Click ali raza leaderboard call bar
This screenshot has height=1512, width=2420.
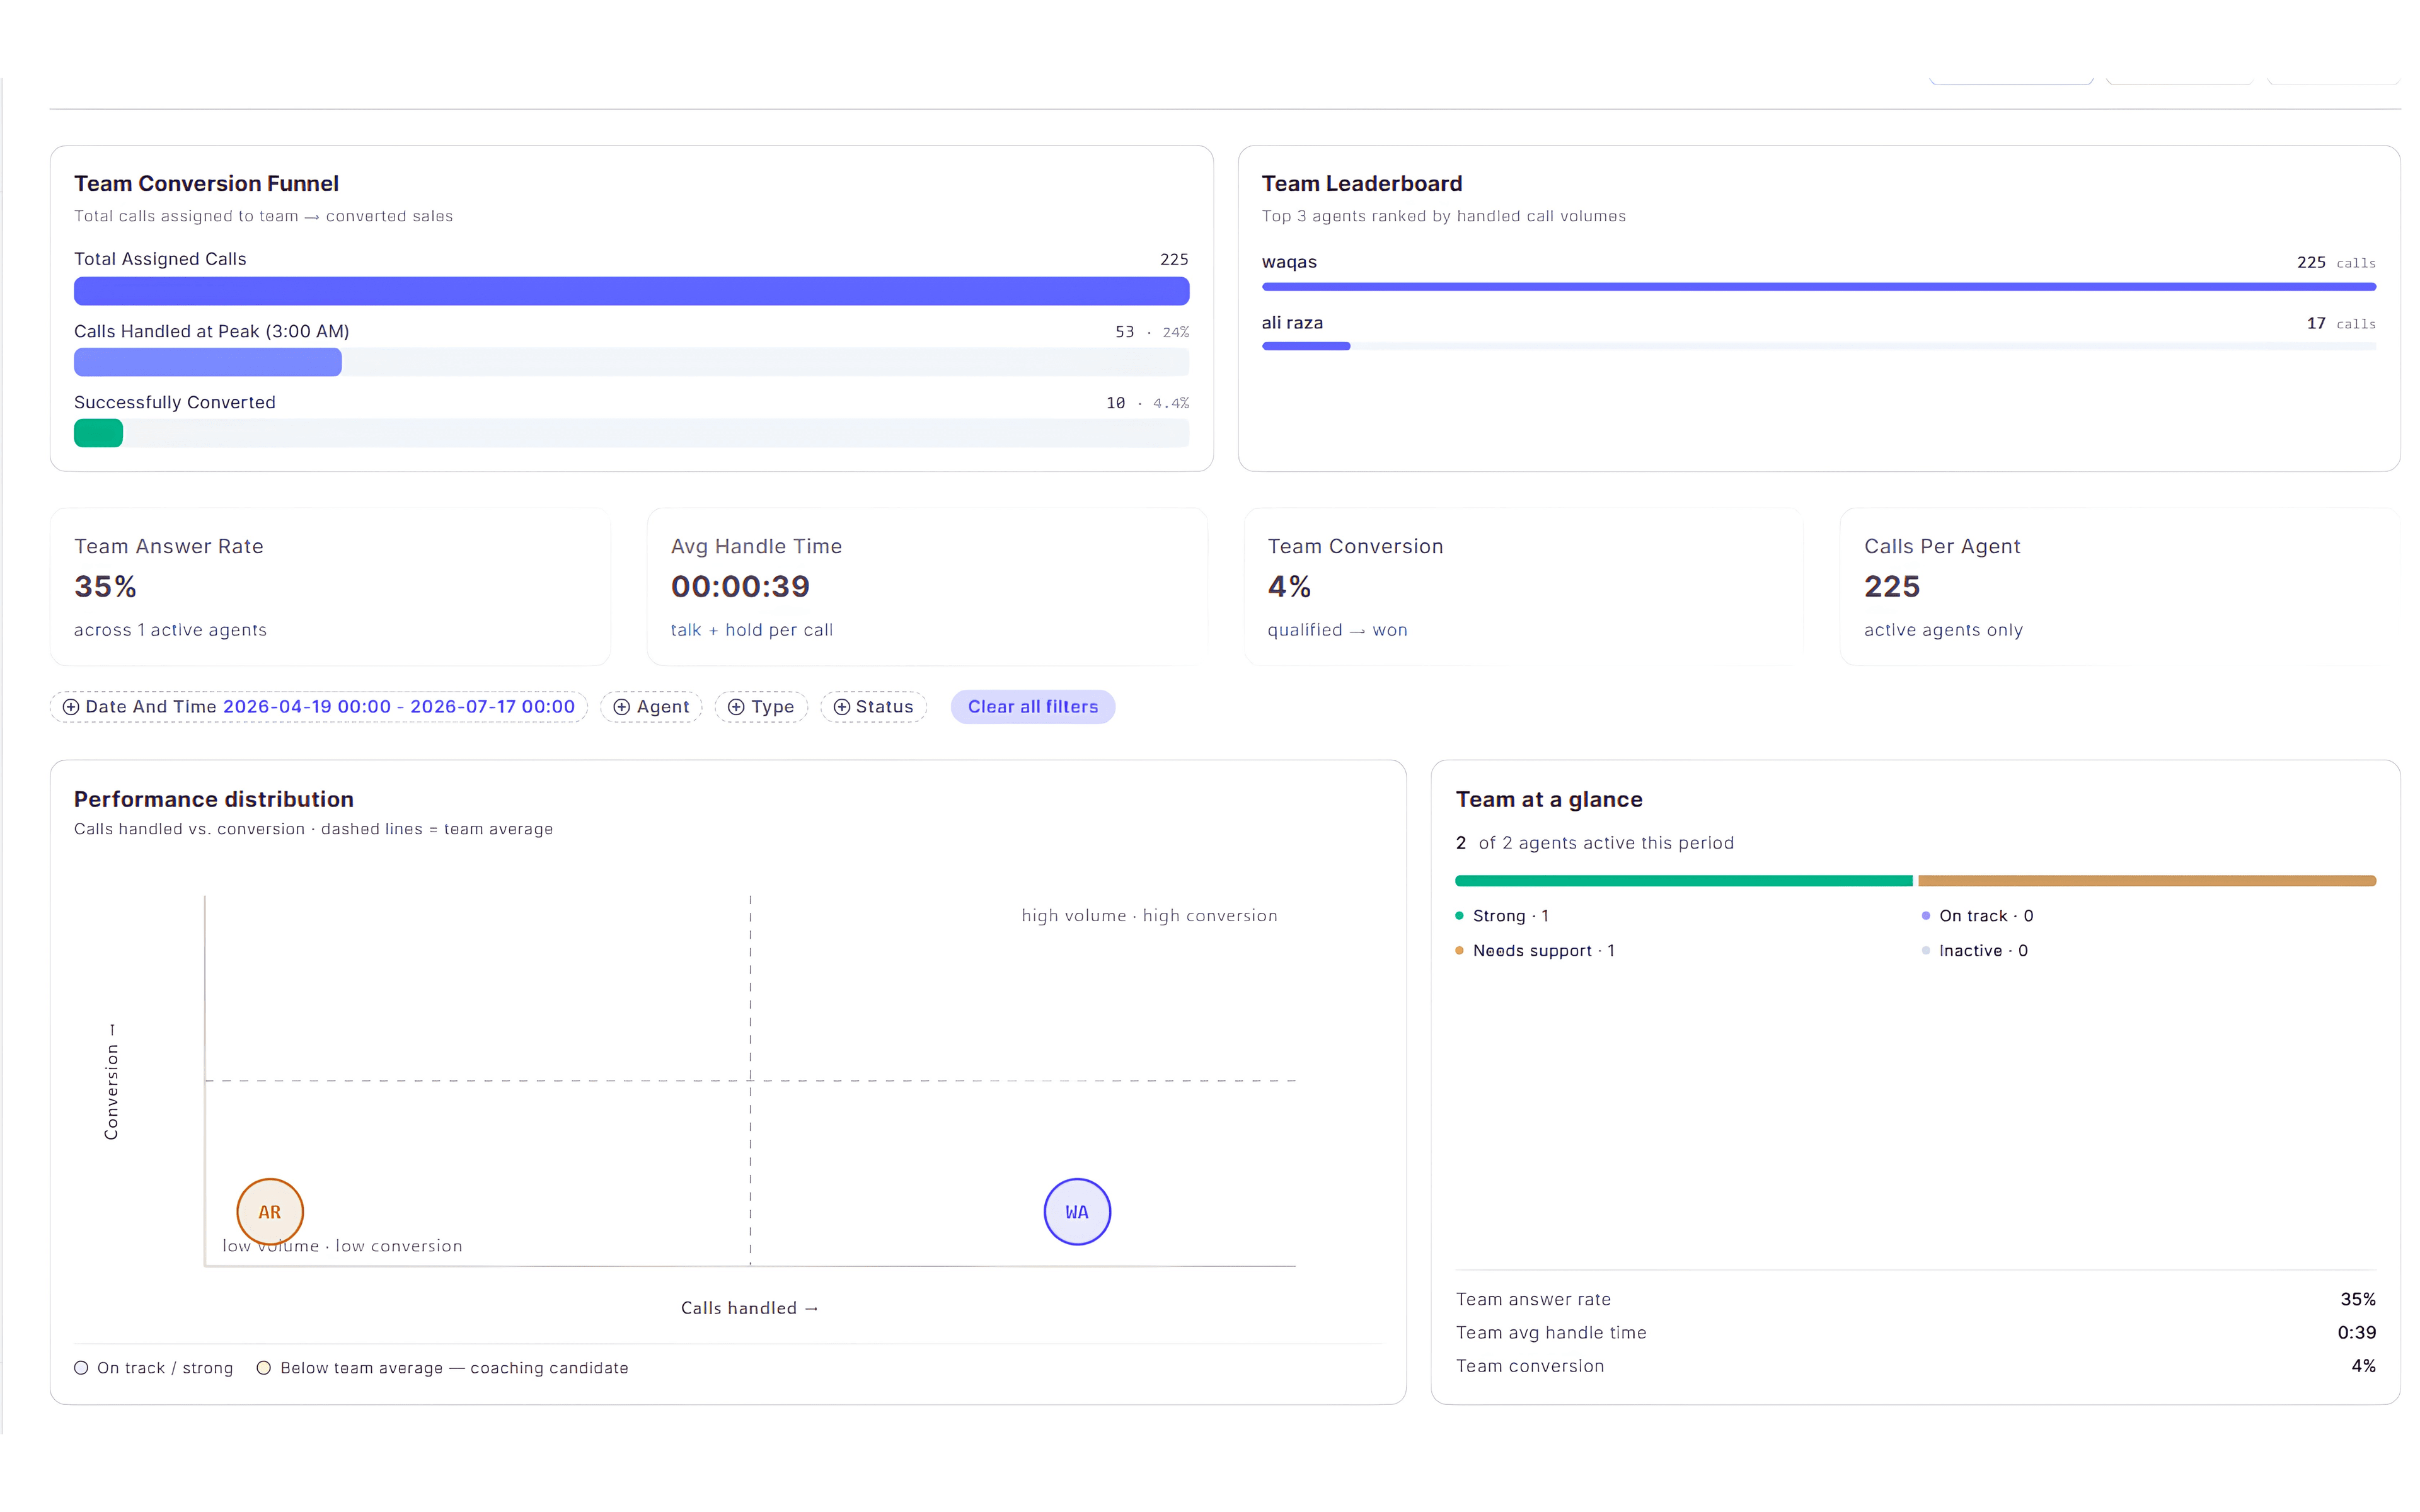[1306, 346]
